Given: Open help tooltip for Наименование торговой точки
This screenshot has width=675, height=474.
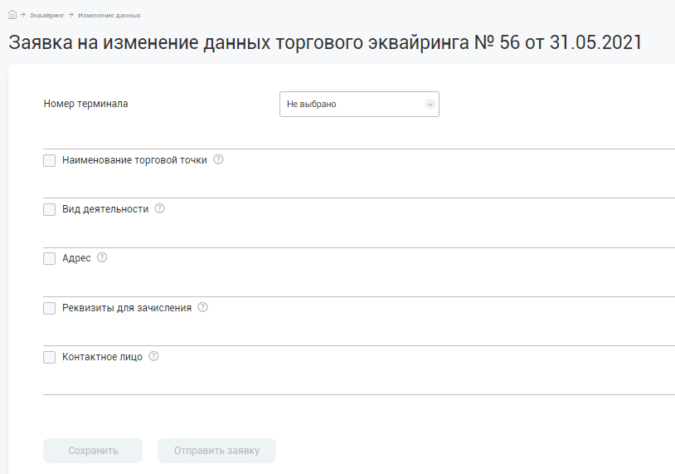Looking at the screenshot, I should 218,159.
